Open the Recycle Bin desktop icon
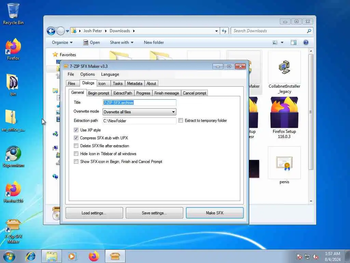 [13, 14]
